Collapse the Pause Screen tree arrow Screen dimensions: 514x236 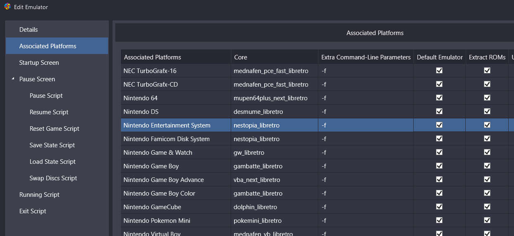[x=13, y=79]
